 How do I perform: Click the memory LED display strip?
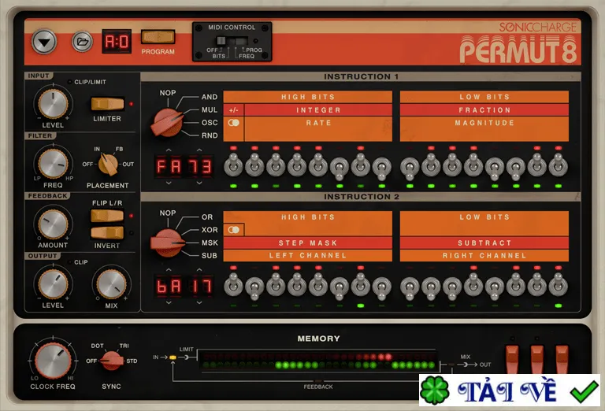tap(318, 361)
